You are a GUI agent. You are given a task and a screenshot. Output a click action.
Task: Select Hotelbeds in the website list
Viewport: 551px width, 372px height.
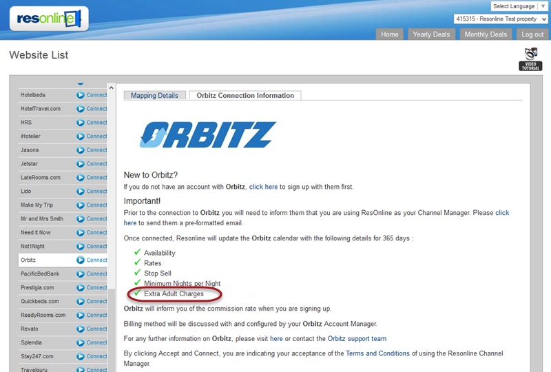coord(33,95)
